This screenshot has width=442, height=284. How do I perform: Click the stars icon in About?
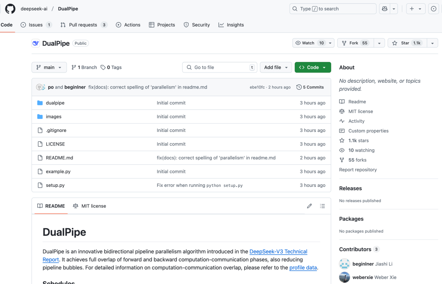342,141
